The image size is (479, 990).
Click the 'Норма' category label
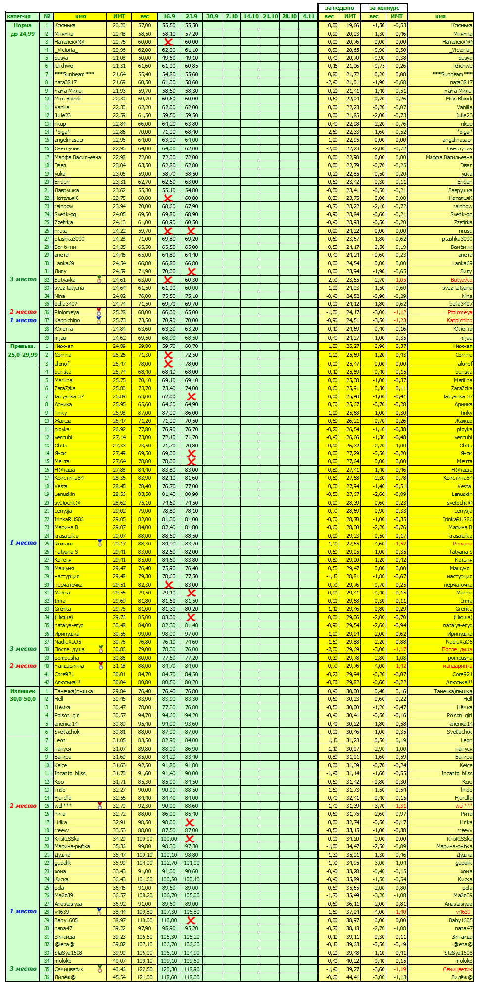23,25
